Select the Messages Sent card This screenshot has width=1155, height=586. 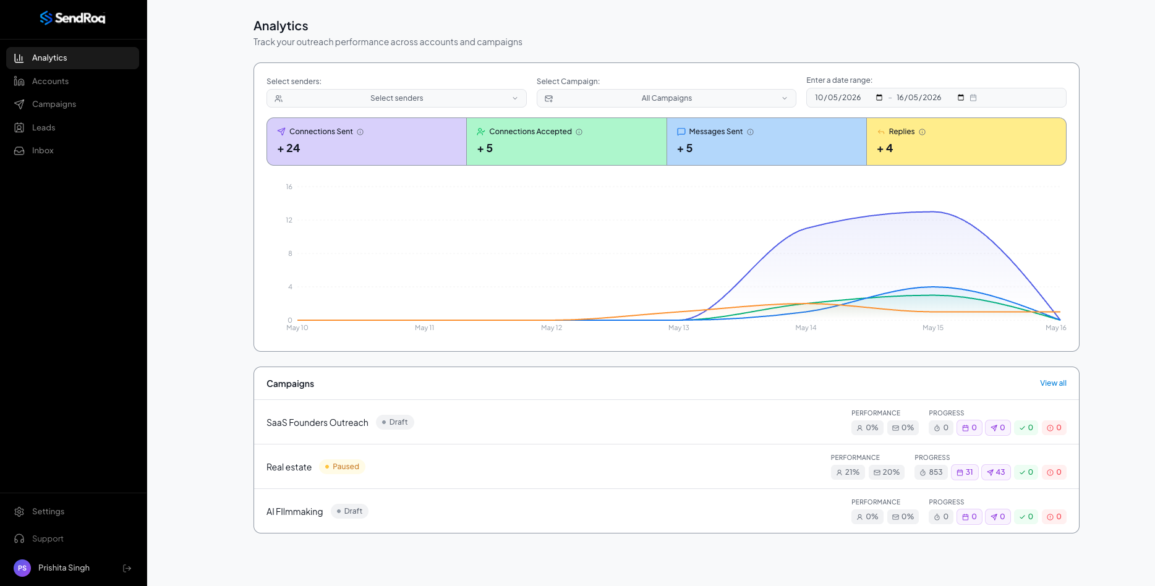tap(767, 142)
